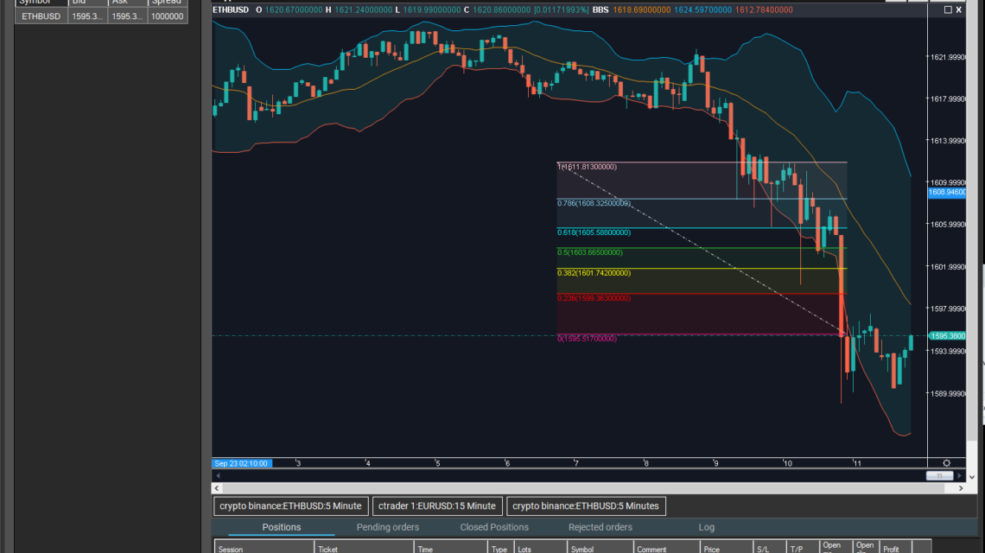
Task: Click the chart settings gear icon
Action: tap(947, 463)
